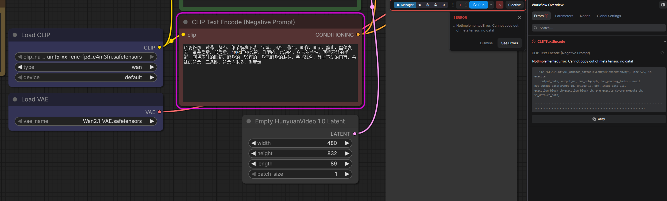Switch to the Global Settings tab

[609, 16]
